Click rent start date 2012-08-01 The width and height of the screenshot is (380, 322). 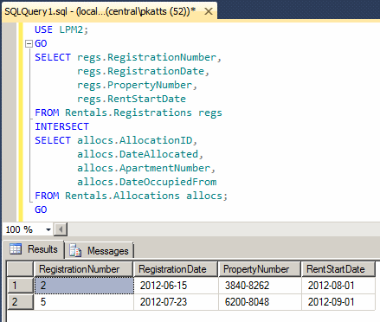[338, 286]
